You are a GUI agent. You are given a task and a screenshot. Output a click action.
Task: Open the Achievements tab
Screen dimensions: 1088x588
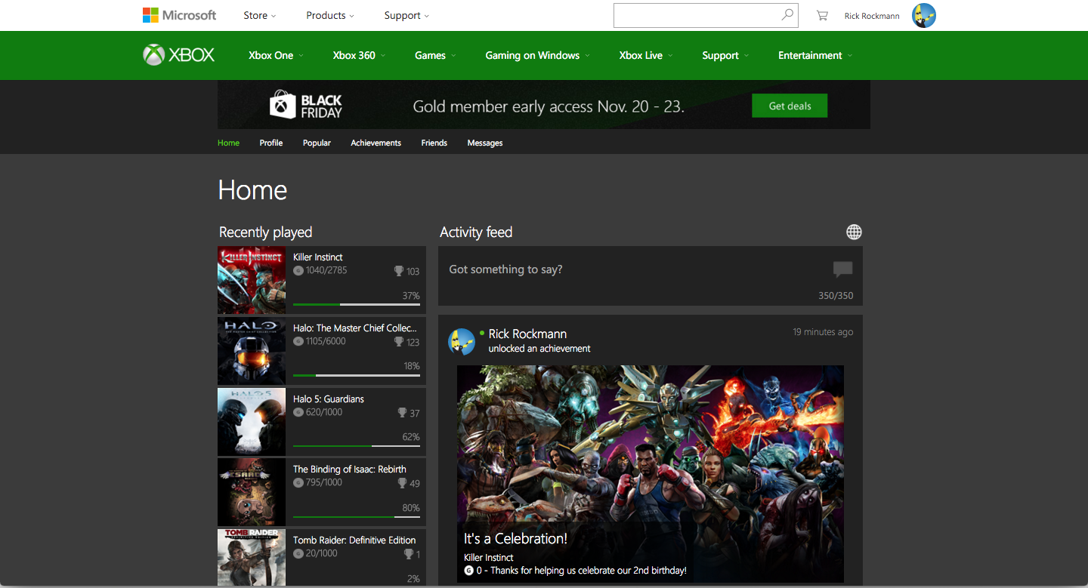pyautogui.click(x=376, y=143)
